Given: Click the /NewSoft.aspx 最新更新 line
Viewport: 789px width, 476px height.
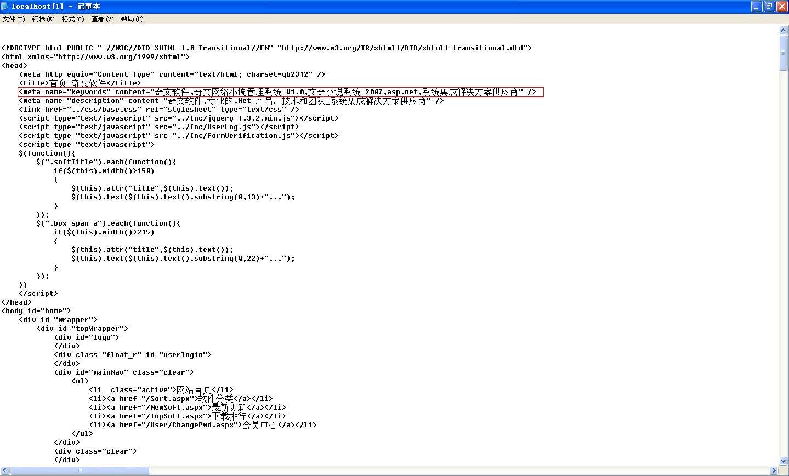Looking at the screenshot, I should click(188, 408).
